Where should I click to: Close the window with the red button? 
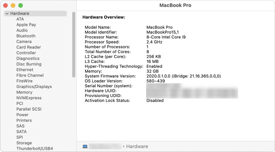(5, 5)
